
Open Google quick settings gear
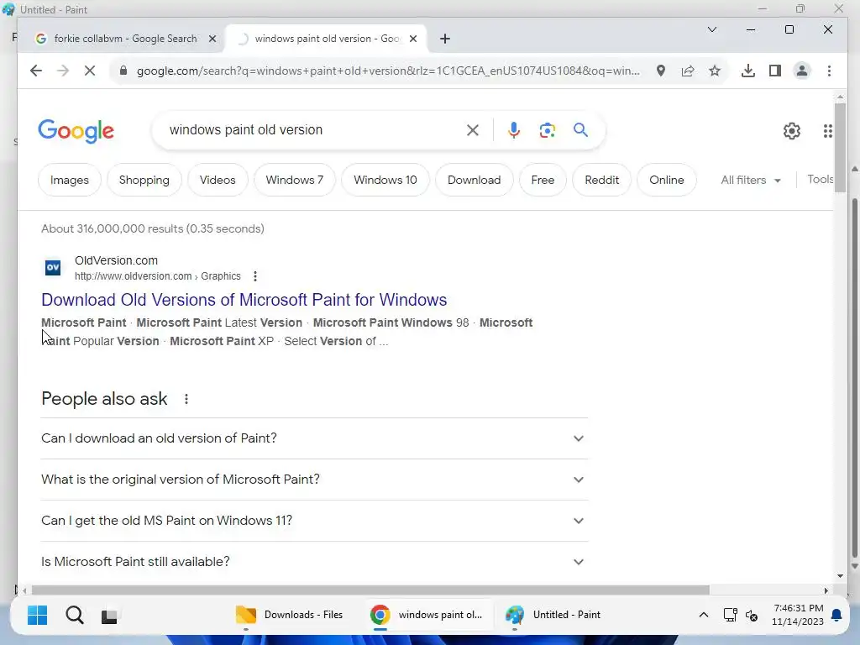click(x=791, y=130)
